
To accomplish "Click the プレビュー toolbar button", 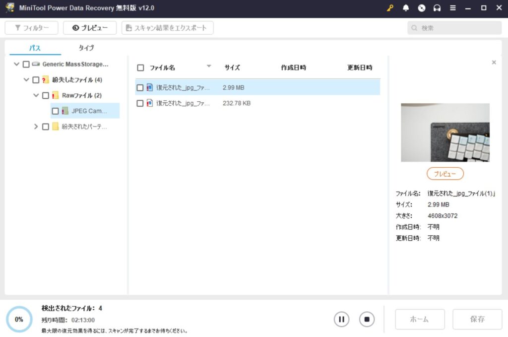I will [x=90, y=28].
